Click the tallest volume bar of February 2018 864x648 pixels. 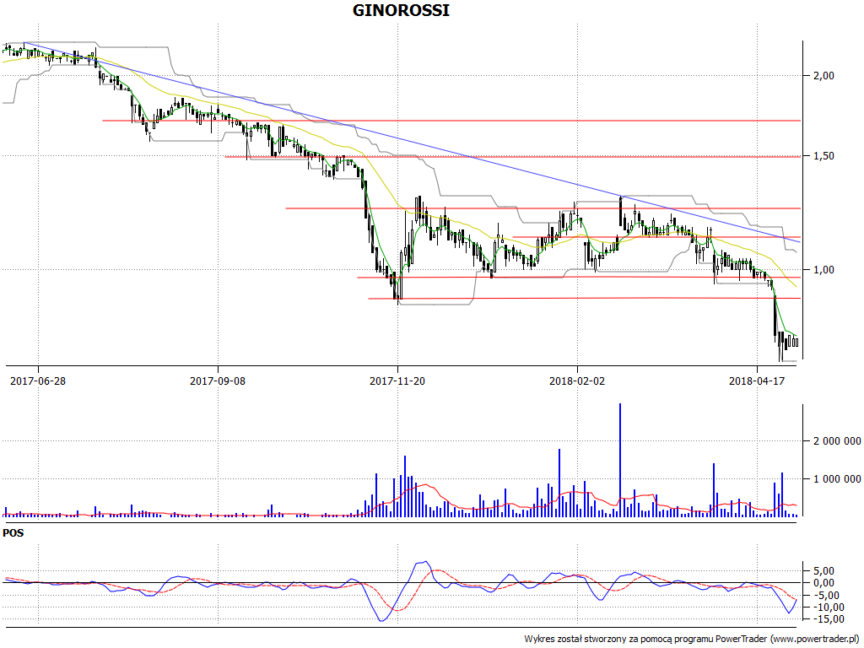pyautogui.click(x=620, y=460)
